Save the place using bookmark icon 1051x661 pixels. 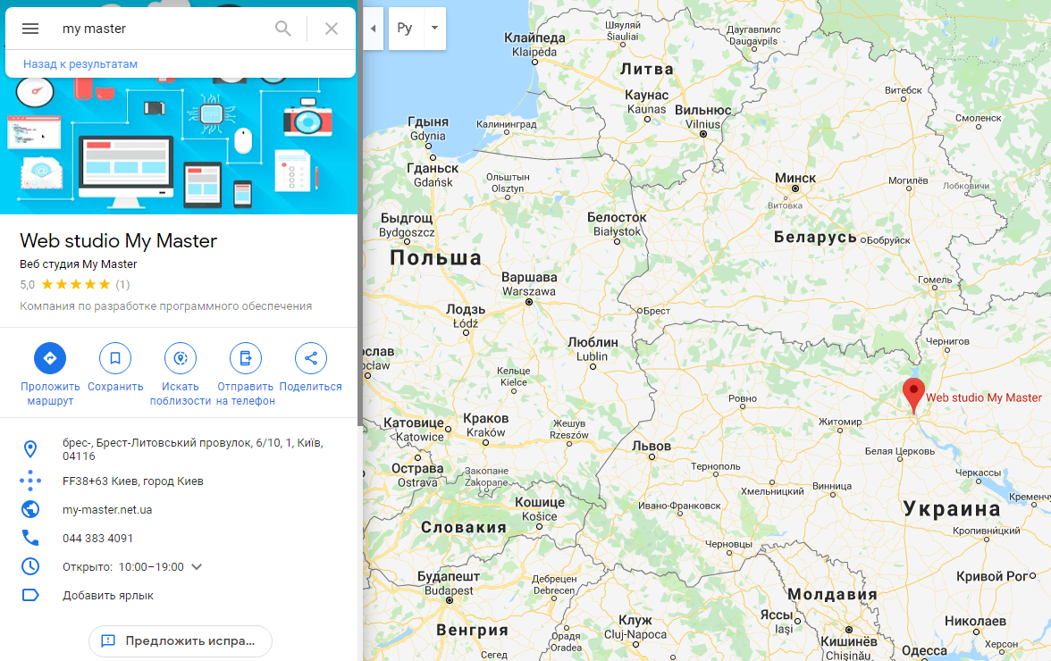click(x=115, y=358)
